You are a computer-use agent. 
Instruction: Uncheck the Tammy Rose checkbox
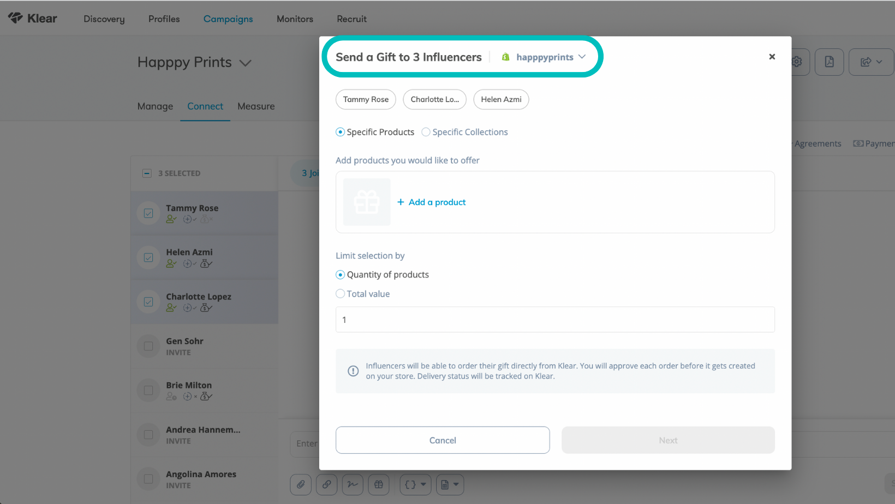point(148,213)
